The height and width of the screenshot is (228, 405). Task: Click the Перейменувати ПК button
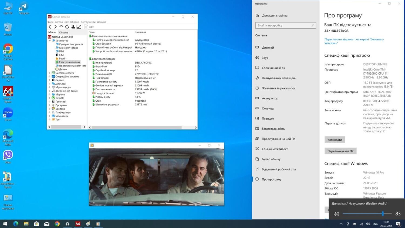[x=340, y=151]
